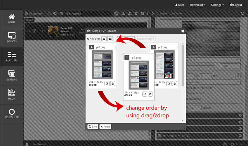Navigate to Screens in the sidebar
Viewport: 248px width, 146px height.
pyautogui.click(x=12, y=76)
